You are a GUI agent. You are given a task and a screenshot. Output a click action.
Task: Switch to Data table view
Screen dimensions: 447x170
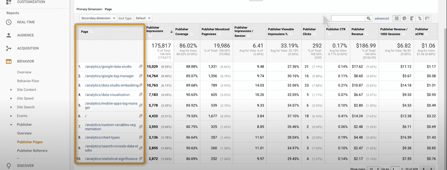point(397,18)
